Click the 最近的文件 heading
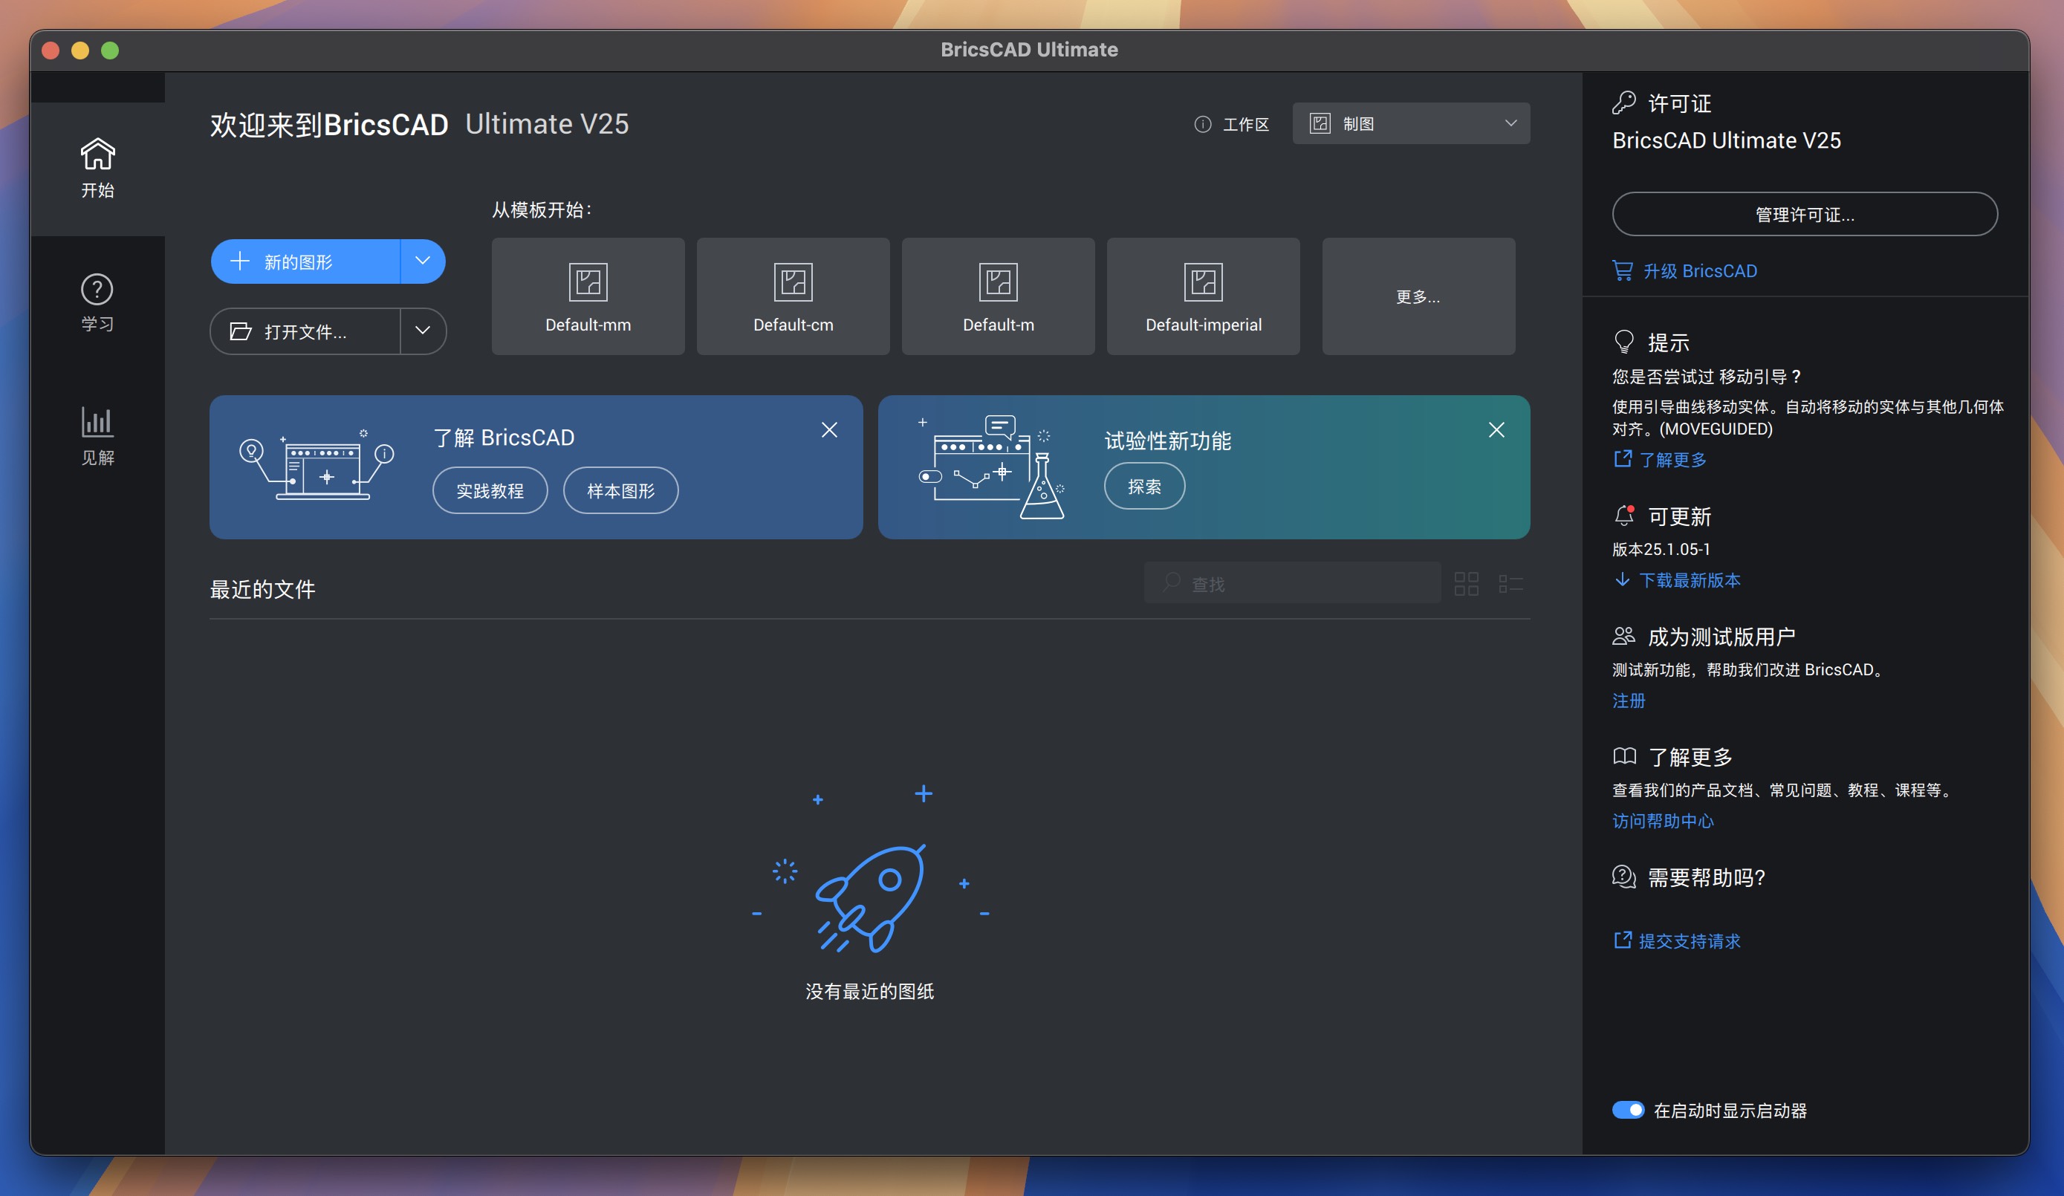The height and width of the screenshot is (1196, 2064). point(263,589)
